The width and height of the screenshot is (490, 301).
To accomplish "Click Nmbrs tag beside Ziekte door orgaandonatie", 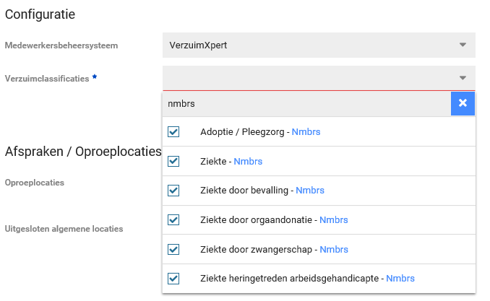I will 333,219.
